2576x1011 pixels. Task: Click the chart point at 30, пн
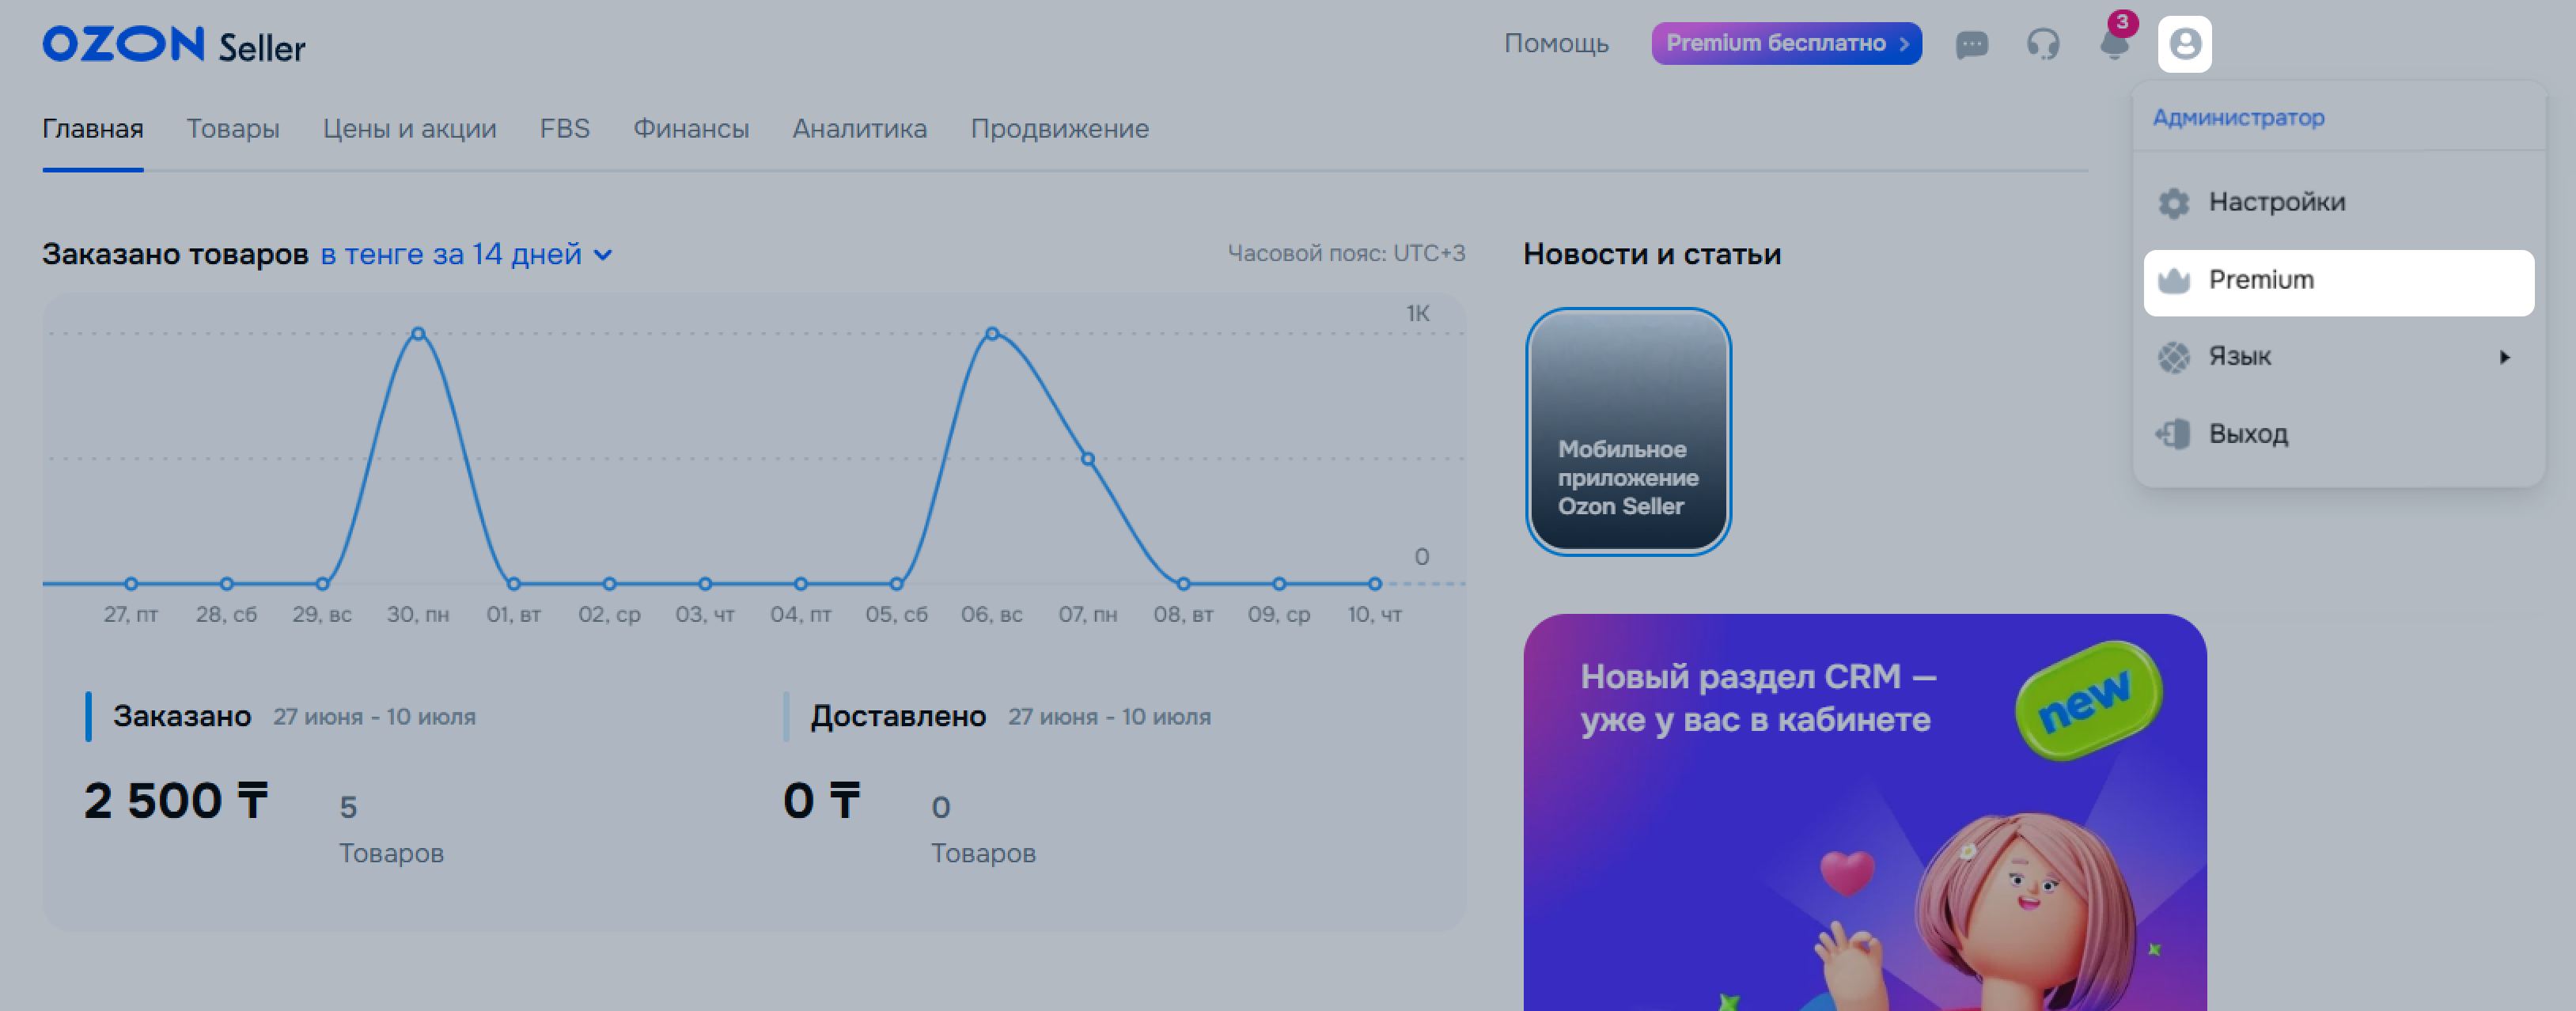click(x=418, y=334)
